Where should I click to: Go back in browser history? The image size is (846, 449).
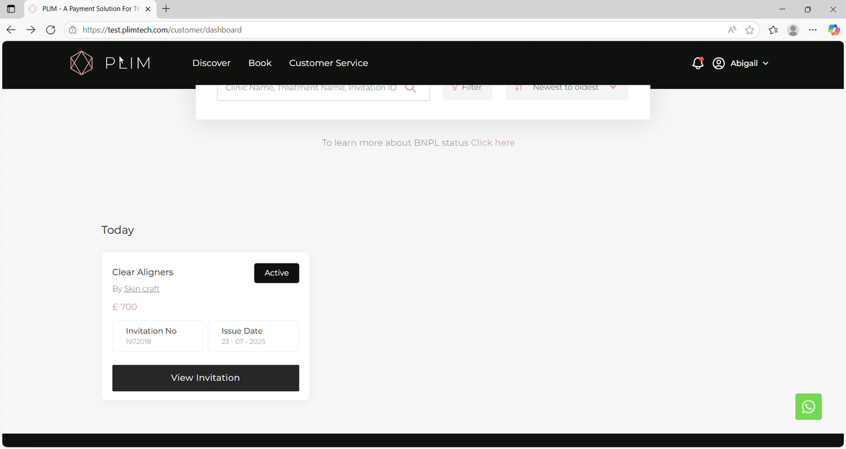tap(11, 30)
